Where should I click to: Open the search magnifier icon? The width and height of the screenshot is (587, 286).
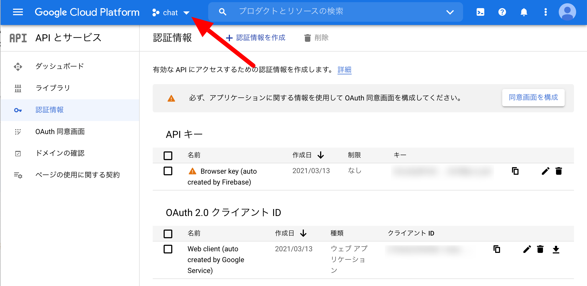coord(223,11)
